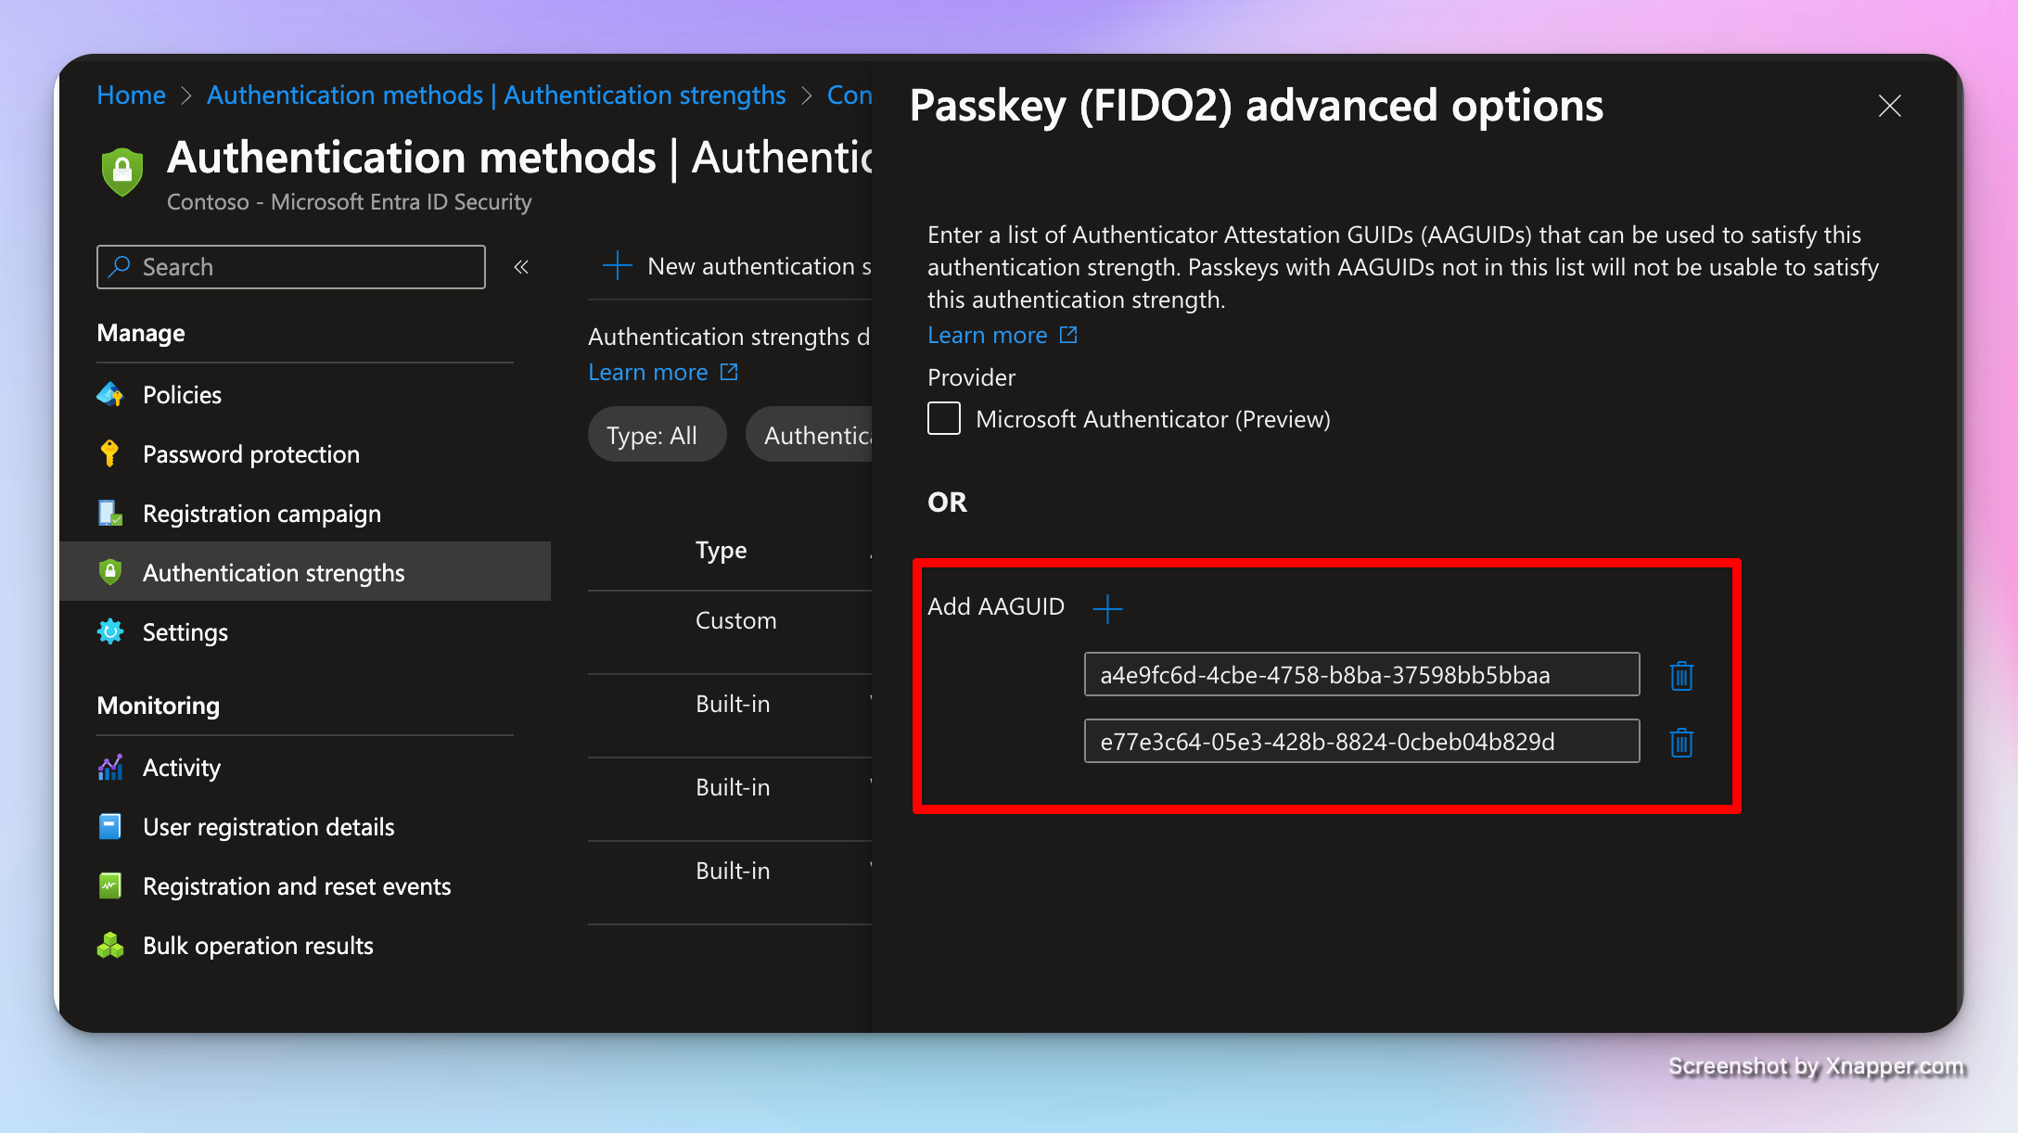Open Authentication strengths in sidebar

pos(274,573)
